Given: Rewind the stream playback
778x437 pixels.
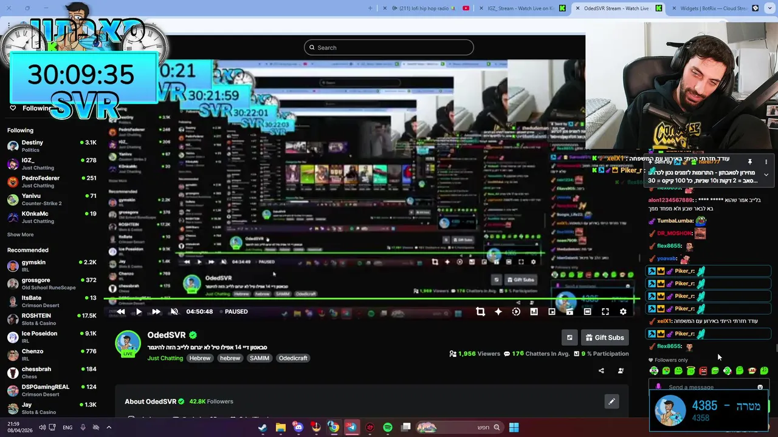Looking at the screenshot, I should point(120,311).
